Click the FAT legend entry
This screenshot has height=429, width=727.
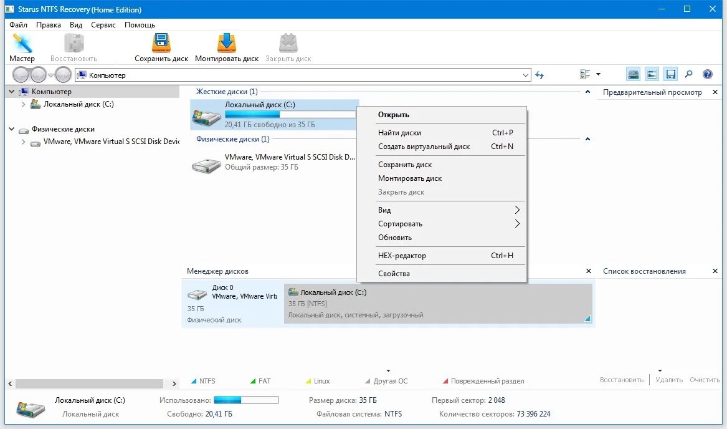(260, 381)
